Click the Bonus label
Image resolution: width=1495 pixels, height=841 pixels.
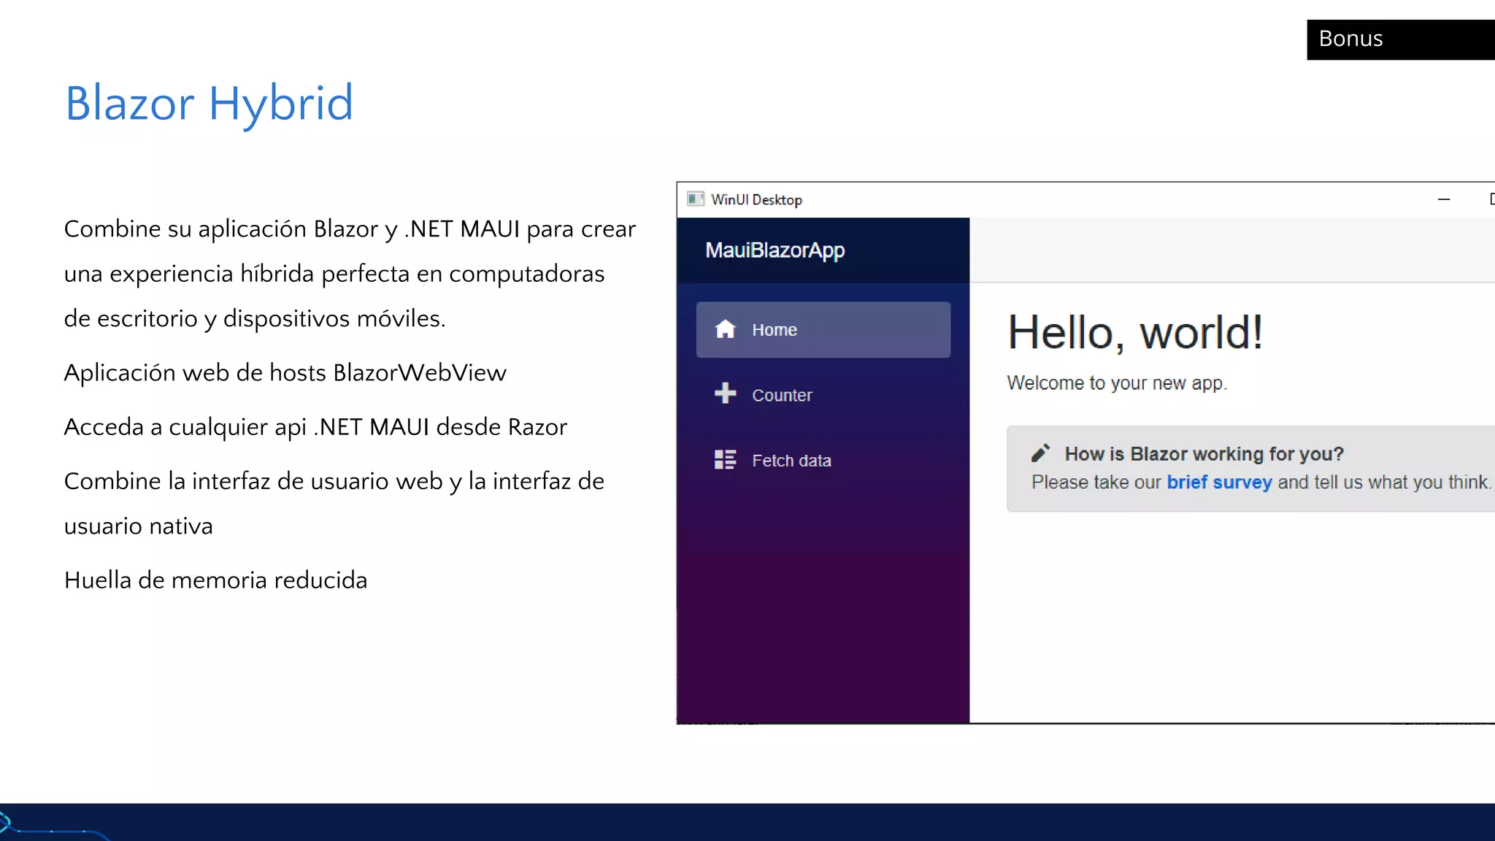pyautogui.click(x=1350, y=39)
